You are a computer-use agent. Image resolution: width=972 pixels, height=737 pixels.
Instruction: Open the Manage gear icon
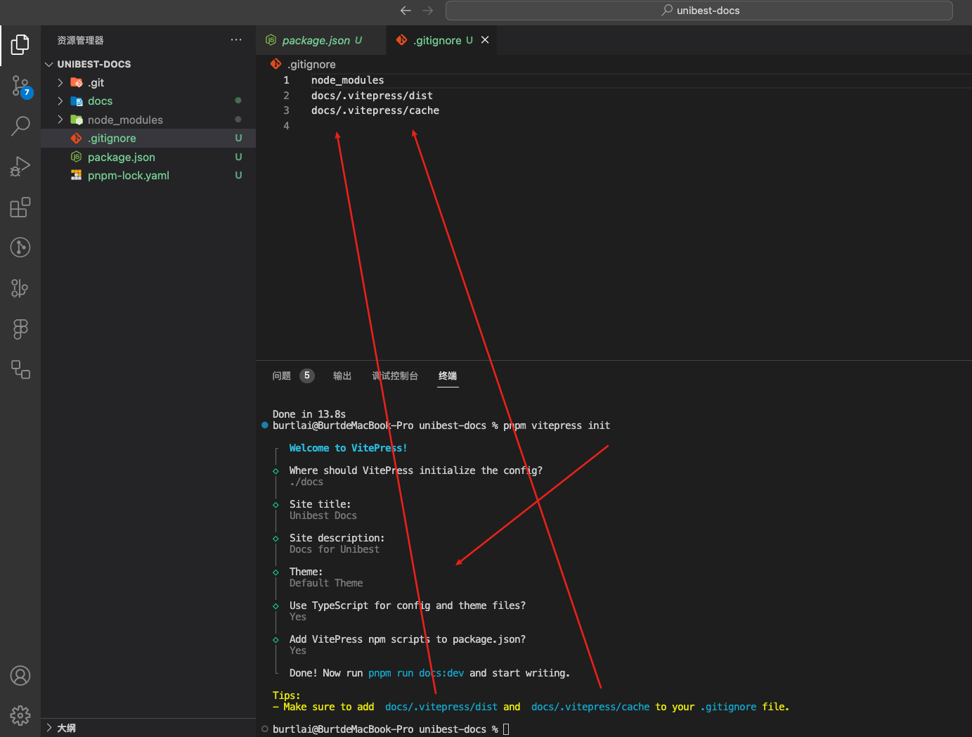click(x=20, y=716)
